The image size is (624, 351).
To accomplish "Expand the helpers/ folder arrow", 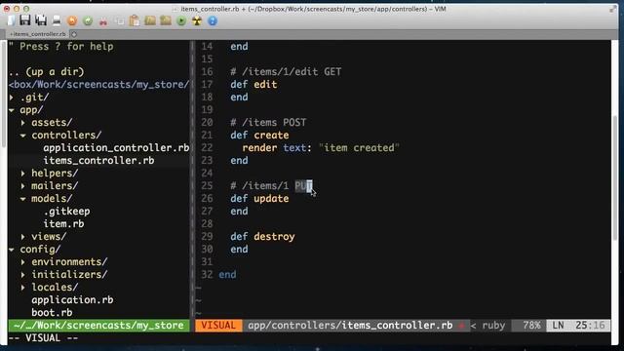I will coord(23,174).
